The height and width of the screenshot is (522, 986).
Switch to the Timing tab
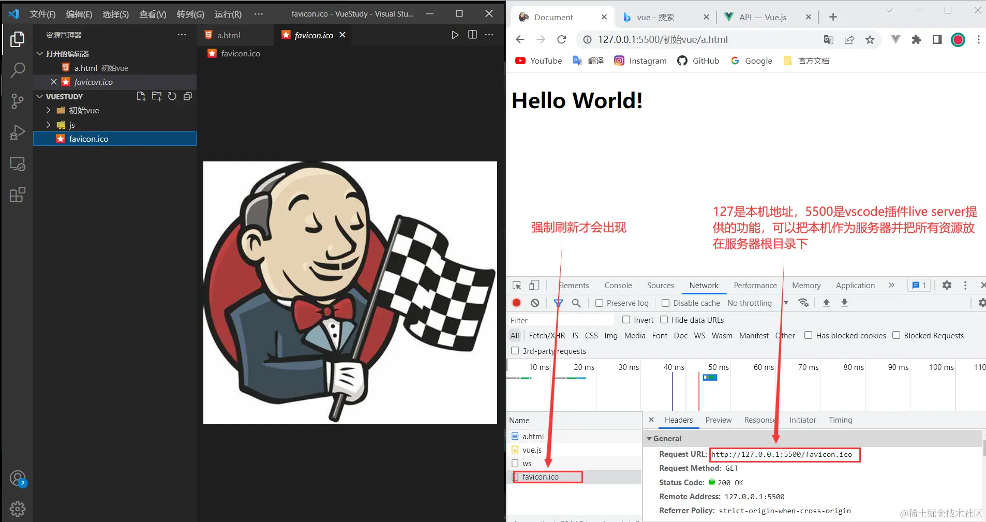click(x=841, y=420)
